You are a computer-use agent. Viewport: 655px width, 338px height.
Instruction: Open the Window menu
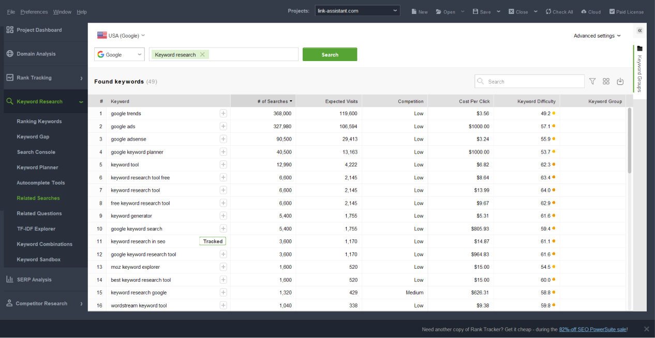point(62,11)
